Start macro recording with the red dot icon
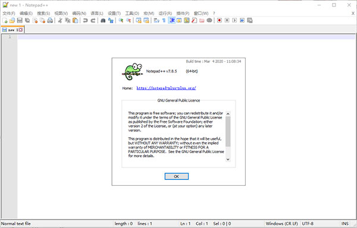The image size is (357, 228). tap(220, 21)
